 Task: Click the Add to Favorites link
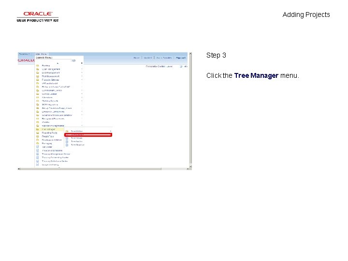click(x=164, y=58)
